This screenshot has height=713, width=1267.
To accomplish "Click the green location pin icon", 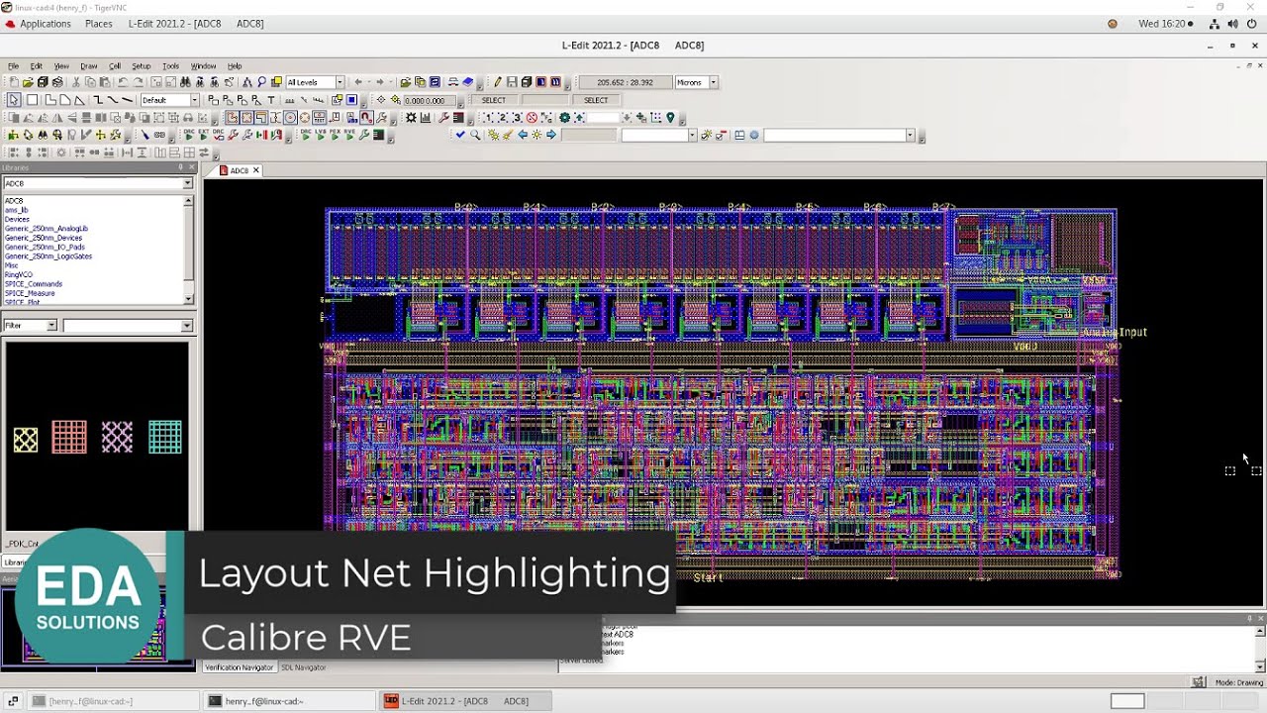I will click(670, 118).
